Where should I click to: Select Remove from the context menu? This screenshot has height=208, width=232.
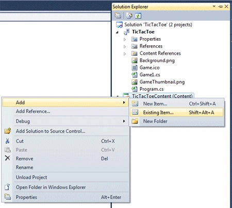[x=65, y=159]
